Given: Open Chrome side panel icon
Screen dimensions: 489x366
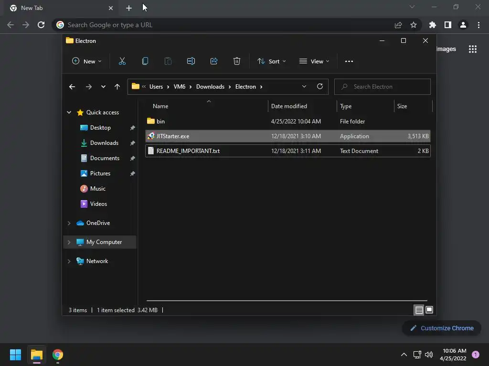Looking at the screenshot, I should pos(448,25).
